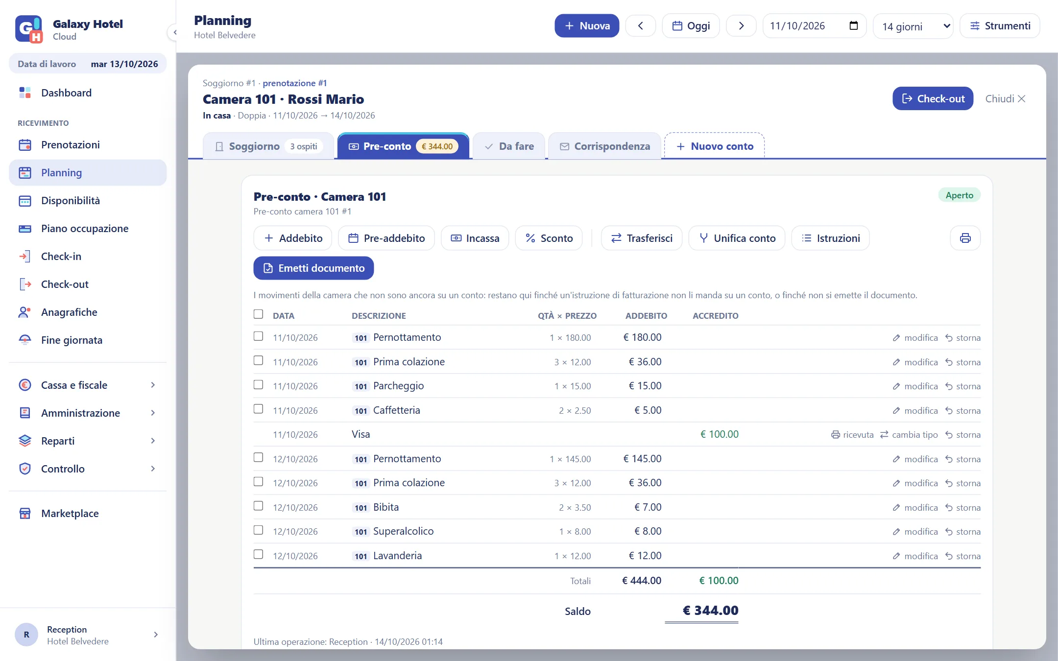The width and height of the screenshot is (1058, 661).
Task: Open the calendar picker in date field
Action: [853, 26]
